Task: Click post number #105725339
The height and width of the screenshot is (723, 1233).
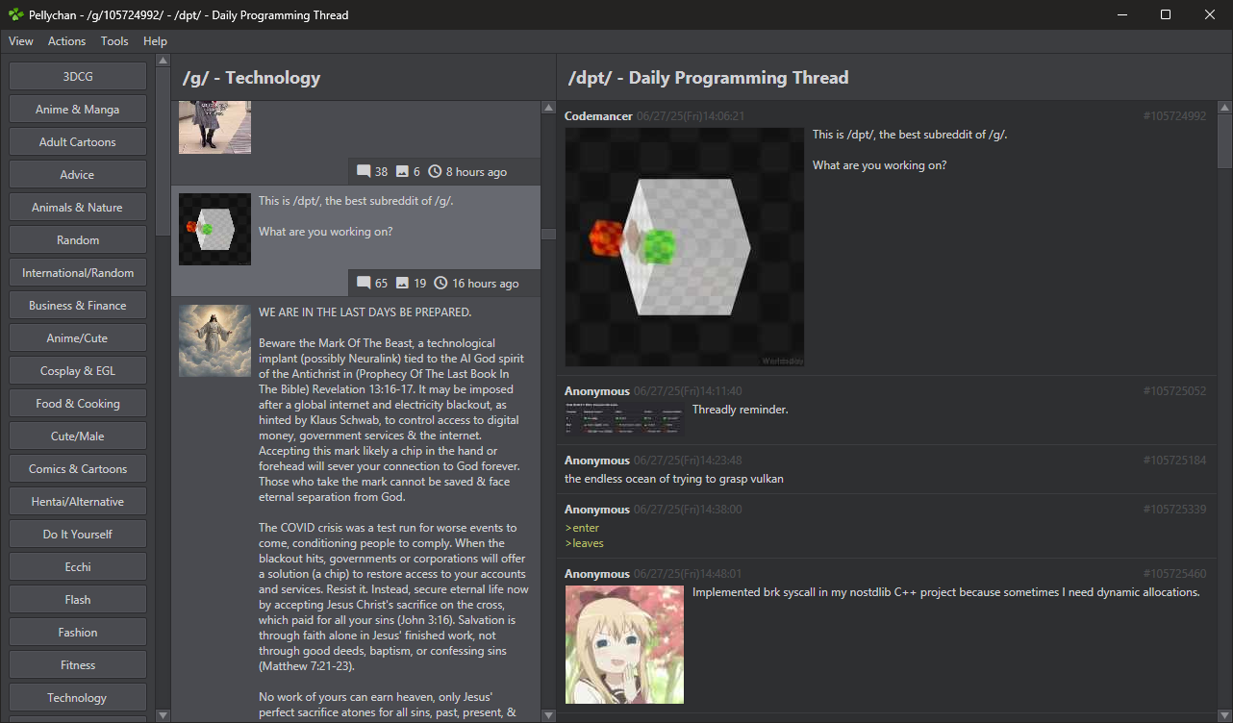Action: pos(1174,510)
